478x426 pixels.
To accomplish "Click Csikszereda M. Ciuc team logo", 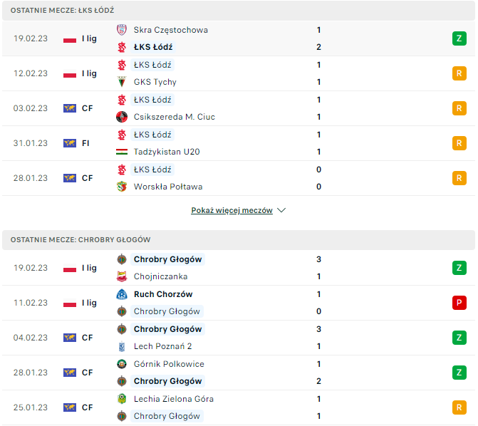I will (121, 117).
